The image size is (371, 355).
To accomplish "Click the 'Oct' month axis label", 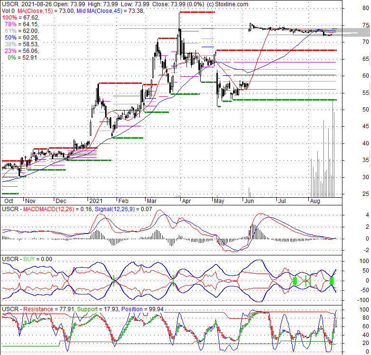I will (9, 201).
